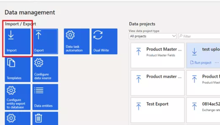Screen dimensions: 220x125
Task: Open the Import tile
Action: (17, 41)
